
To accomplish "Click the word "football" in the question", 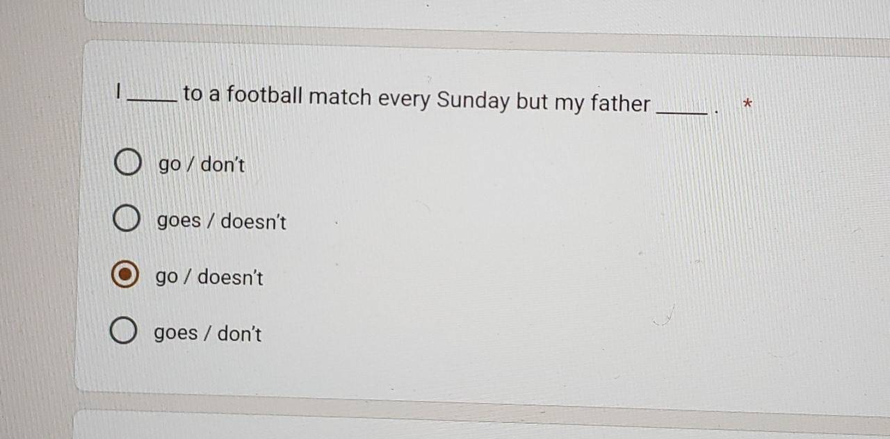I will tap(264, 94).
